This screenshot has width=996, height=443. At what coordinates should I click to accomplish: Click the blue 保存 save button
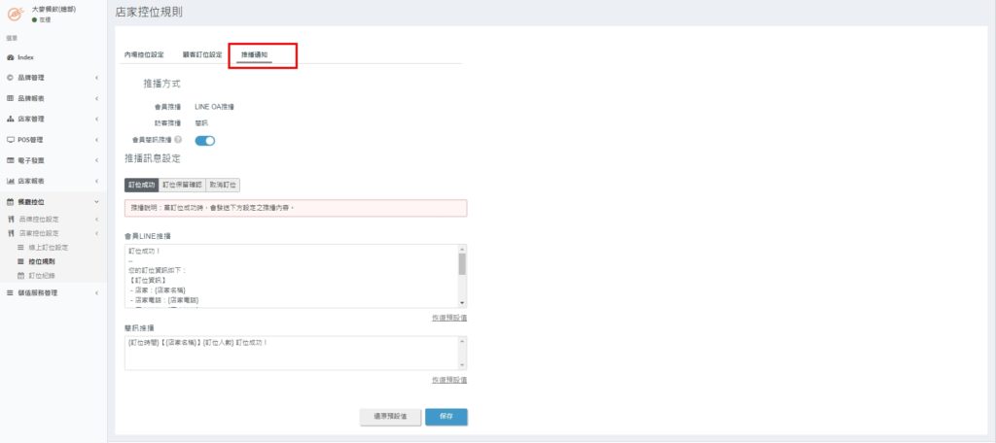pyautogui.click(x=446, y=416)
